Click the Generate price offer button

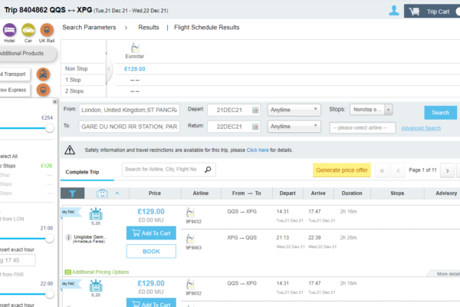[340, 170]
